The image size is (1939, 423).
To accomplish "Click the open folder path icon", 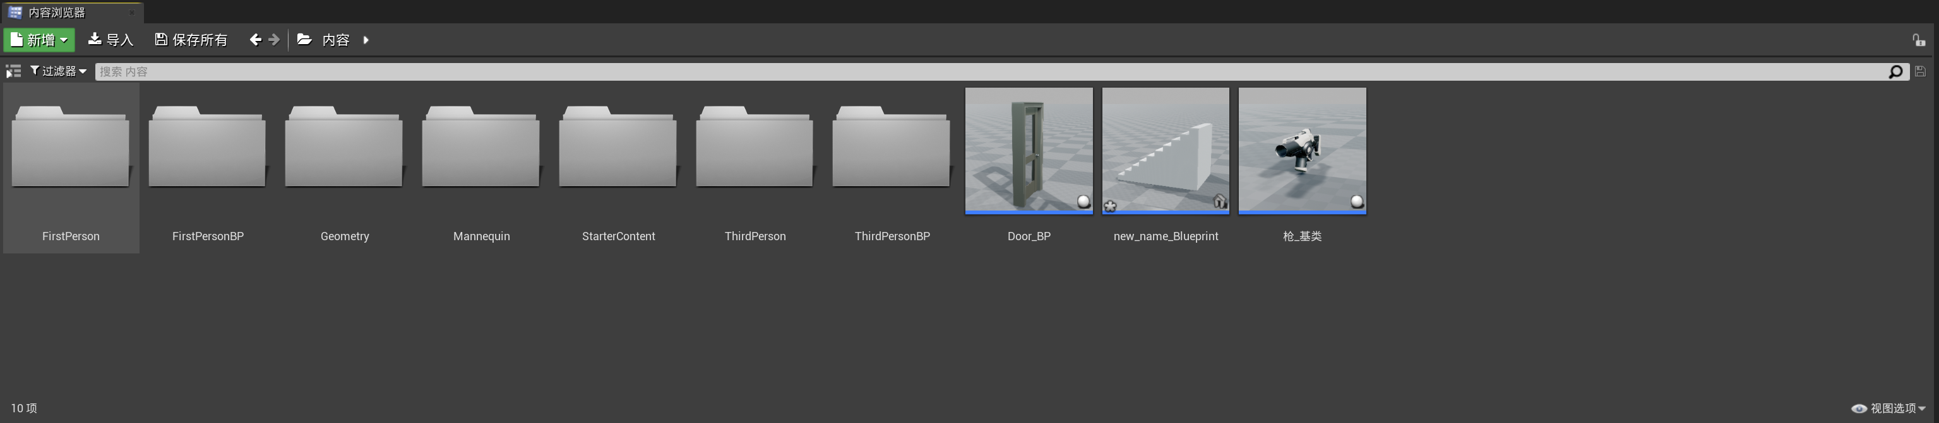I will click(304, 40).
